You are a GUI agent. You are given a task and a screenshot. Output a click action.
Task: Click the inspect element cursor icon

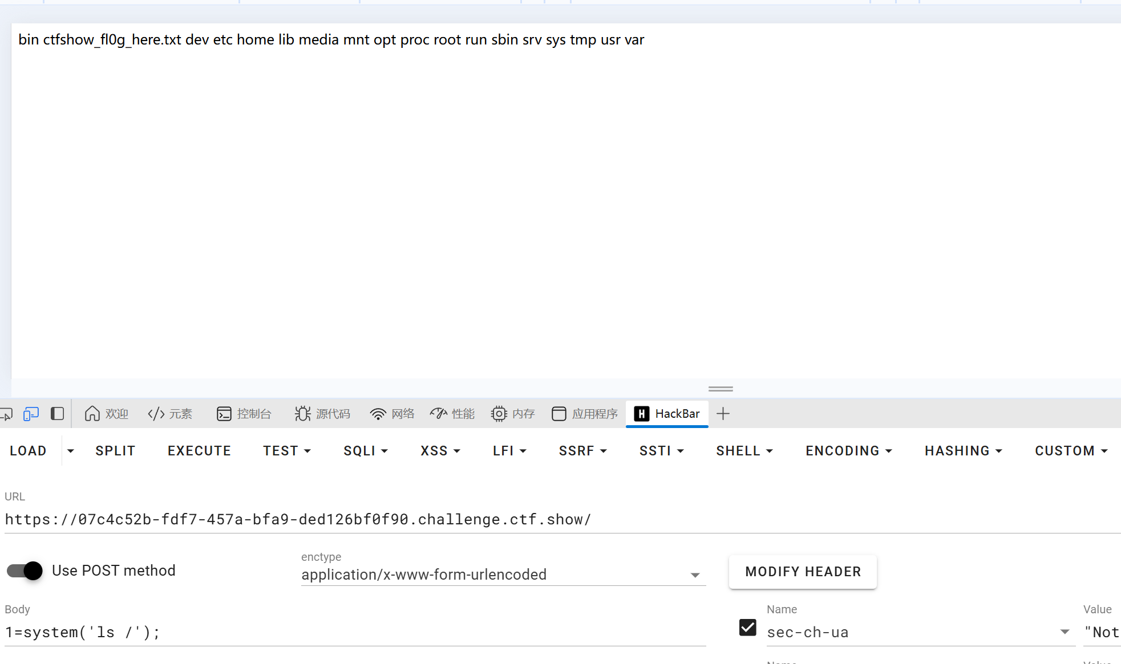6,414
